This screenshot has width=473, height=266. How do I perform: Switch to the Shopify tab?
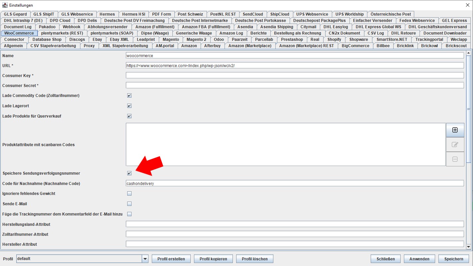334,40
